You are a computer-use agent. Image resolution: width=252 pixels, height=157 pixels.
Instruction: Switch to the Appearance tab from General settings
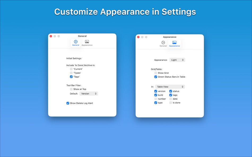[x=87, y=42]
